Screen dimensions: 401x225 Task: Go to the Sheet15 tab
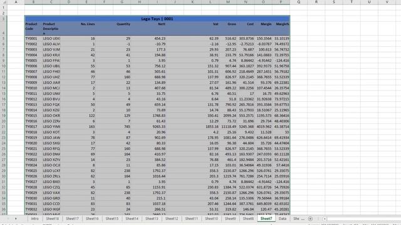[x=112, y=219]
